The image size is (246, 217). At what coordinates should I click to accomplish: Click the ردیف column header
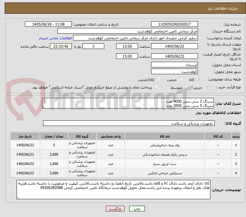tap(236, 136)
